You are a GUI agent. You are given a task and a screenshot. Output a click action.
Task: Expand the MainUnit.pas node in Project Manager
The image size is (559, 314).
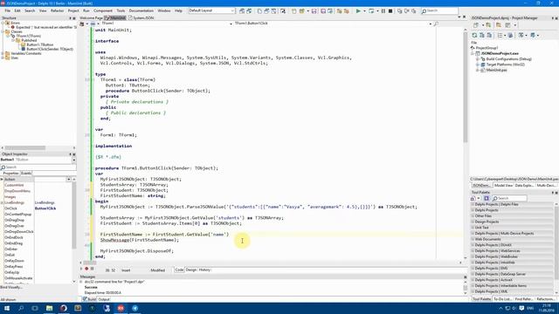[478, 70]
